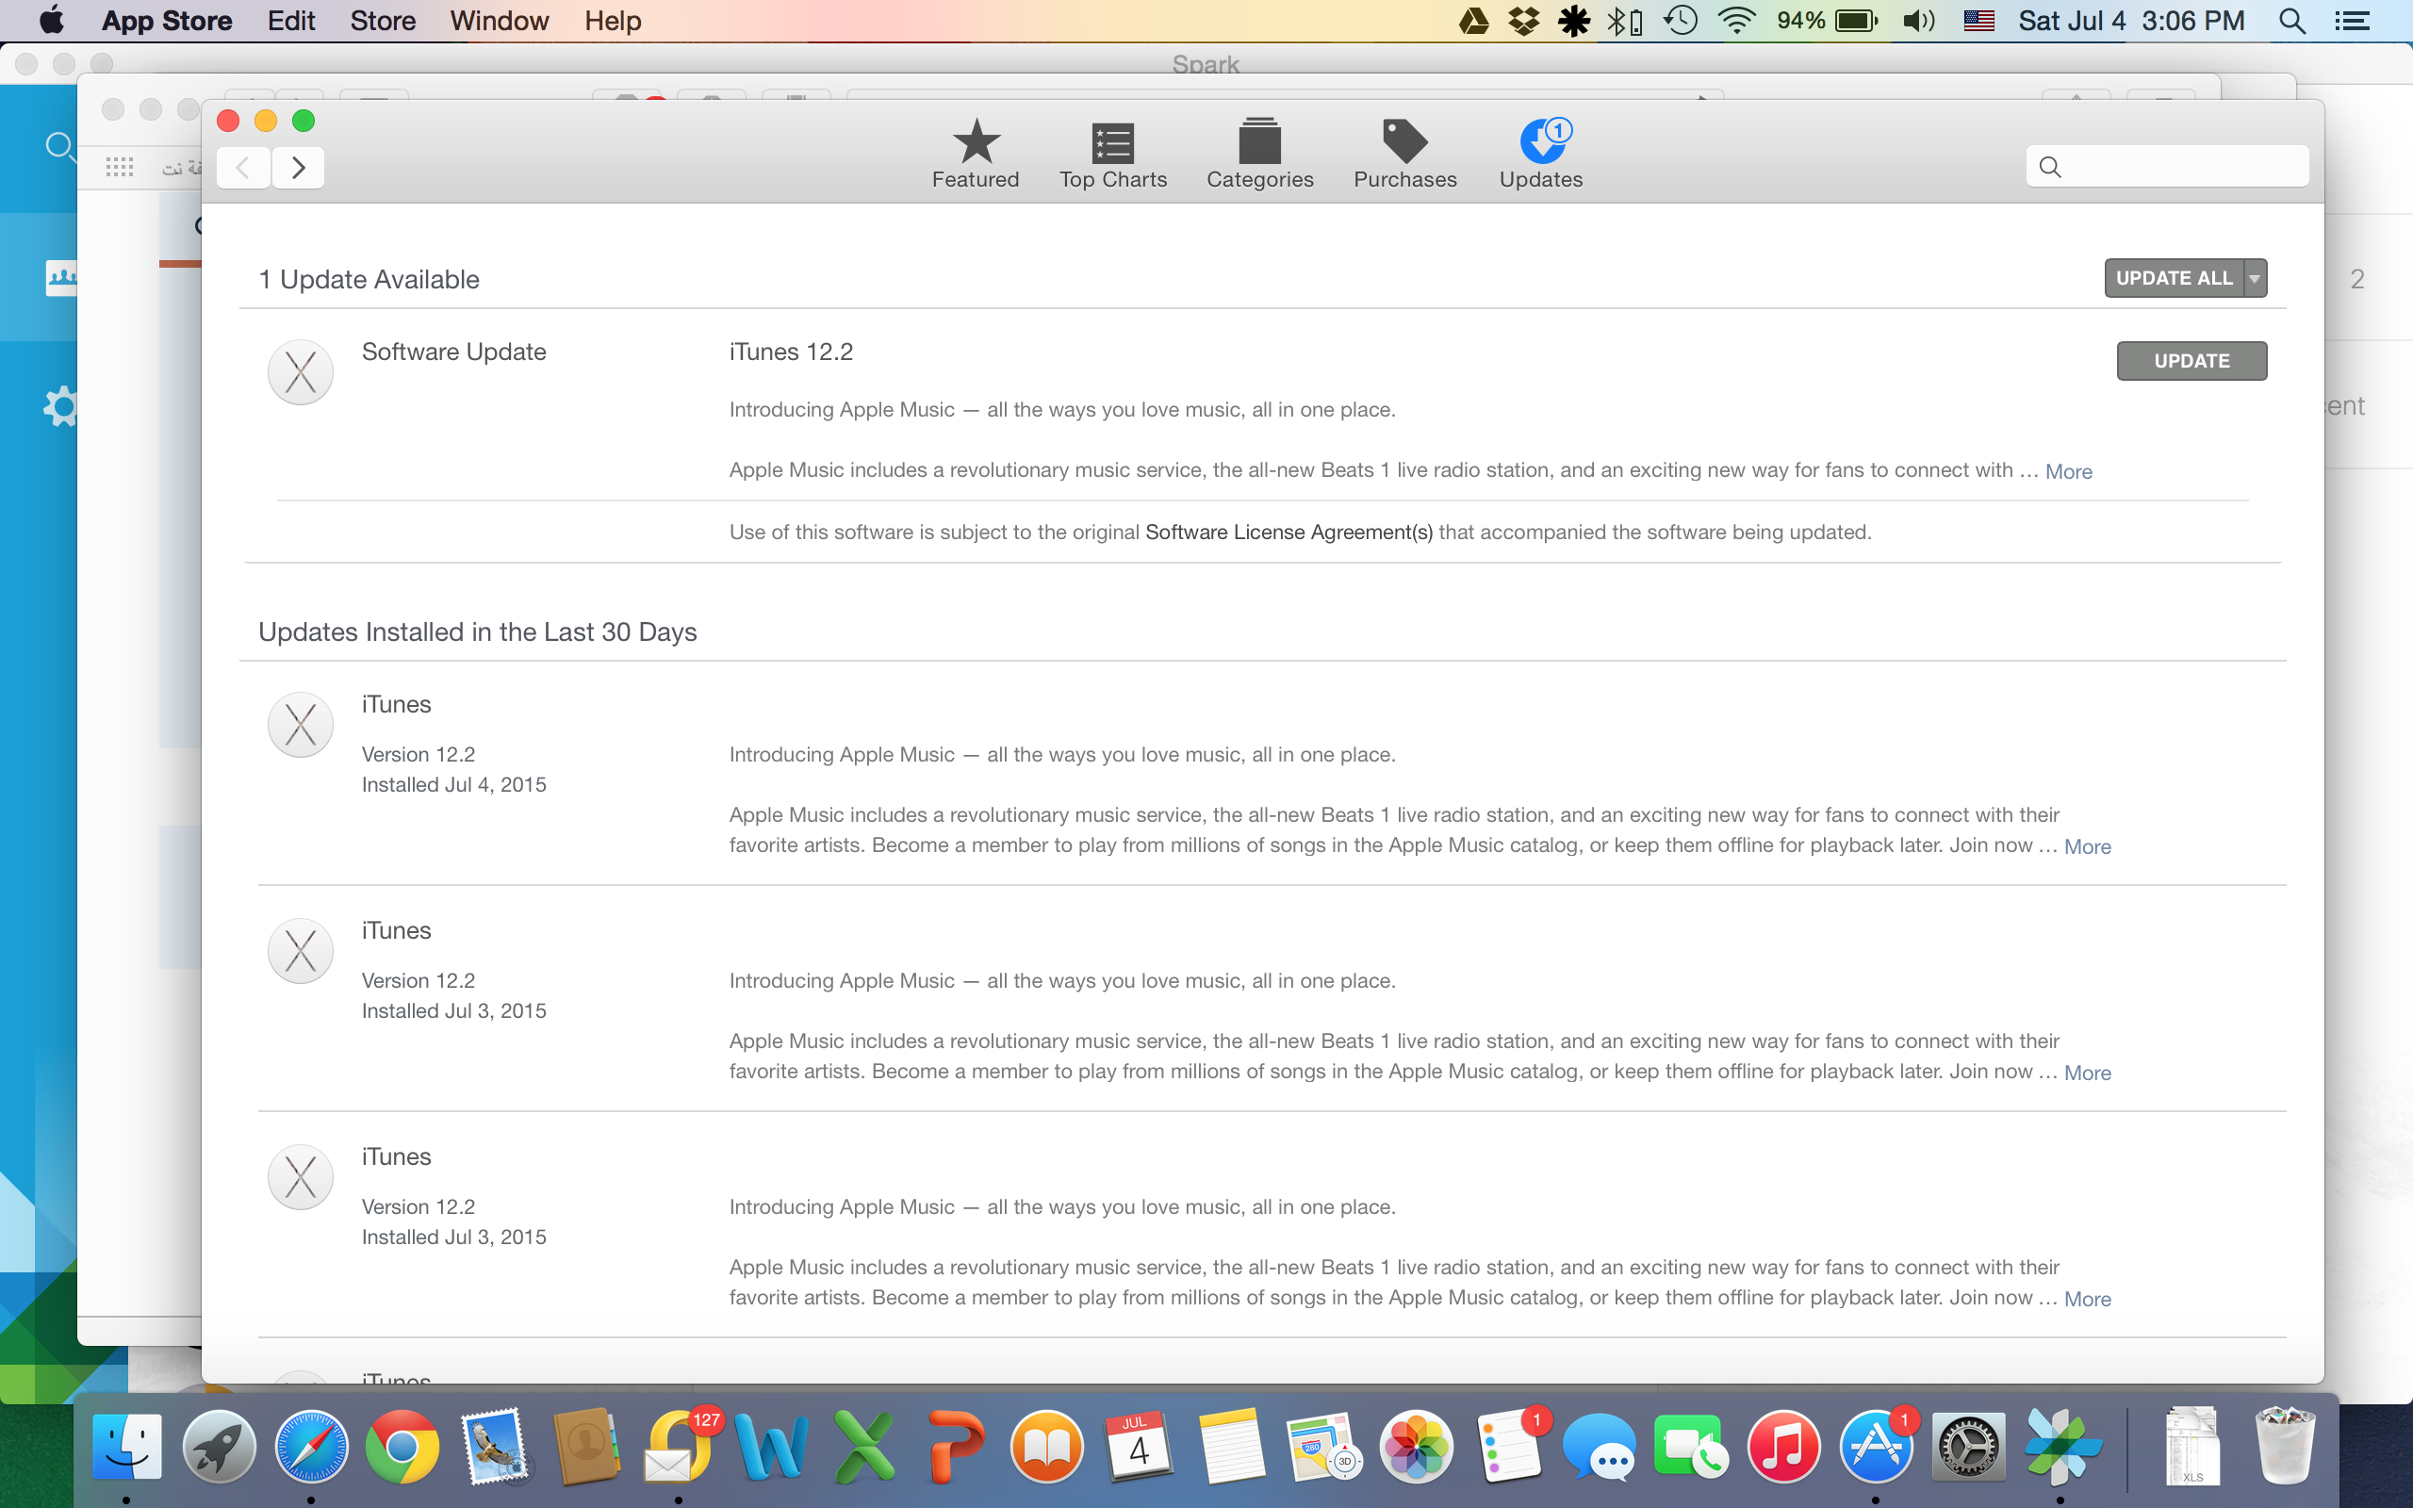Open the Wi-Fi status menu
Image resolution: width=2413 pixels, height=1508 pixels.
[1737, 21]
